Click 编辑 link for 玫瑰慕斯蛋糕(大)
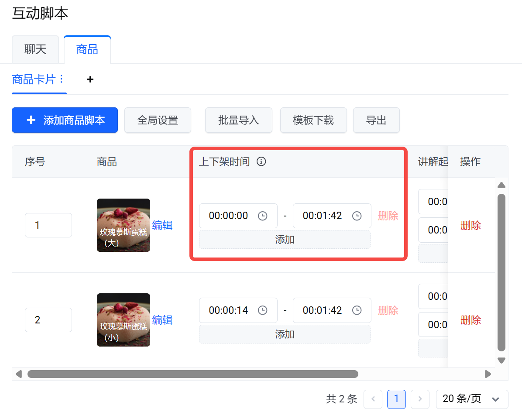522x419 pixels. point(162,225)
